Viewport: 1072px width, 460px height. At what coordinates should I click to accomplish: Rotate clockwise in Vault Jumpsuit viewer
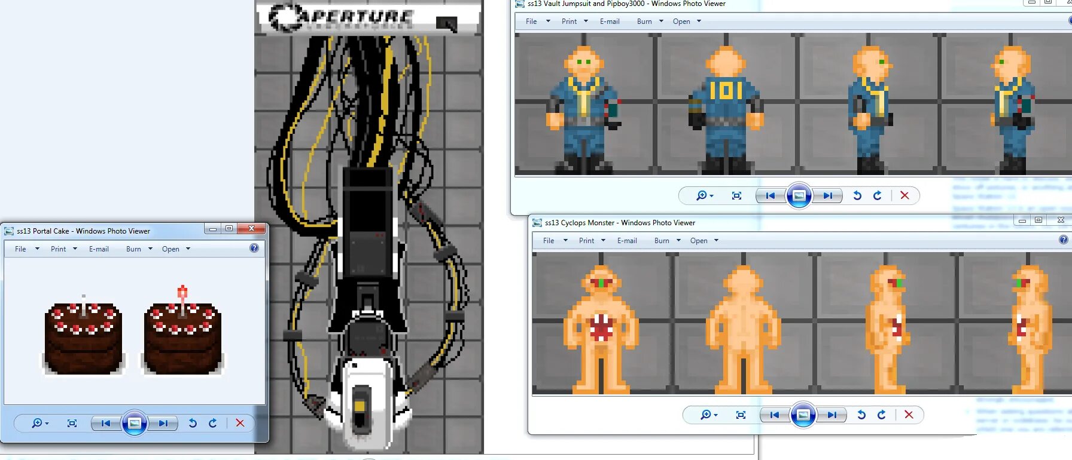pyautogui.click(x=877, y=195)
